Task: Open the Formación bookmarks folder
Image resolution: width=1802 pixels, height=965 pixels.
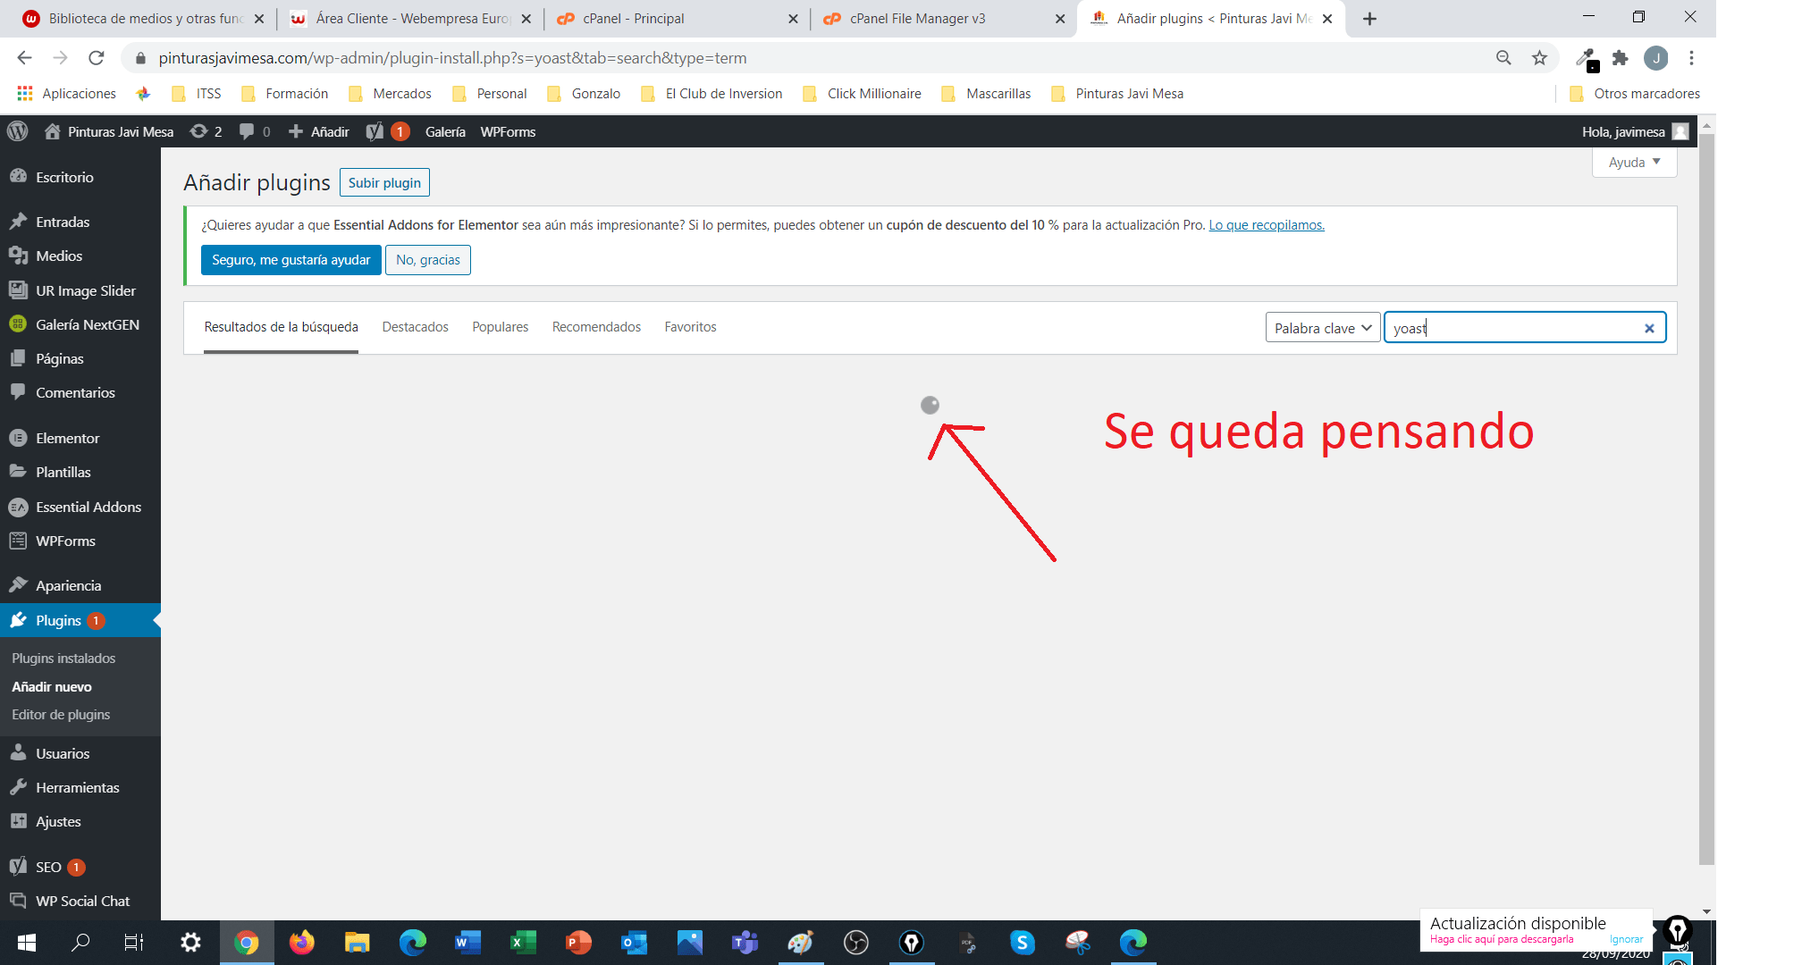Action: (x=285, y=94)
